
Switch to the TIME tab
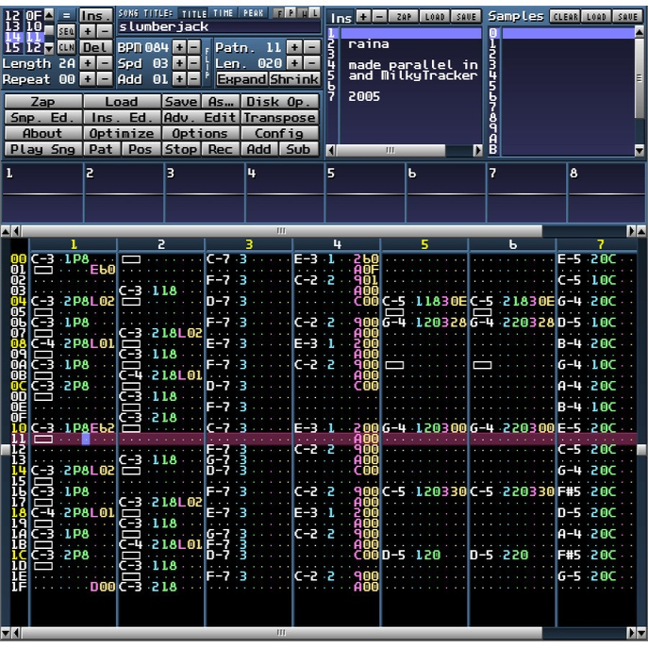[x=223, y=13]
